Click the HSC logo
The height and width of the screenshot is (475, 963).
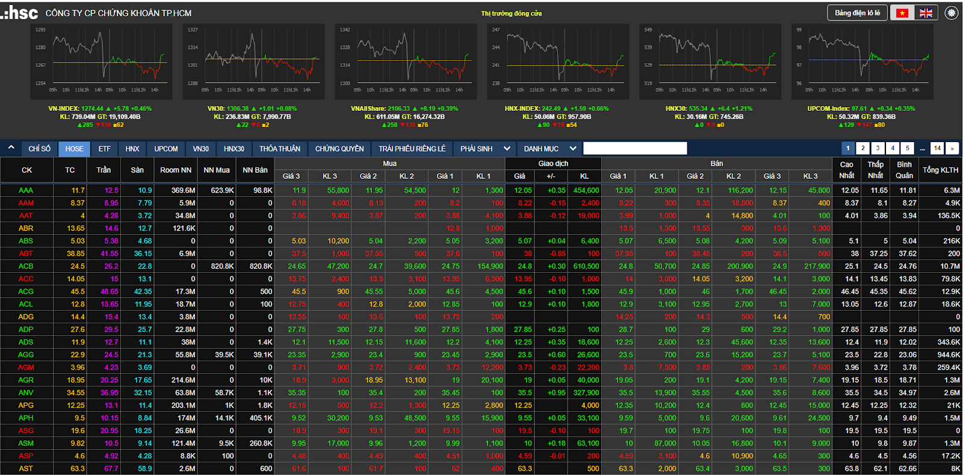[x=20, y=12]
